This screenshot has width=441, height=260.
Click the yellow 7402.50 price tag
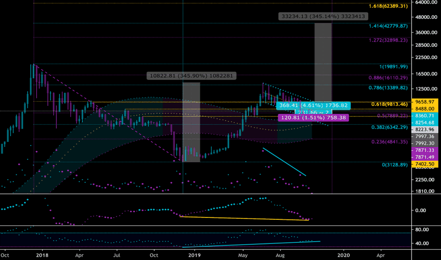pyautogui.click(x=425, y=164)
